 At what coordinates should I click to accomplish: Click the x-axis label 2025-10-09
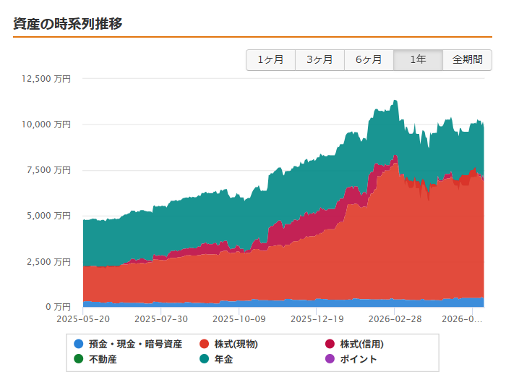pos(239,319)
